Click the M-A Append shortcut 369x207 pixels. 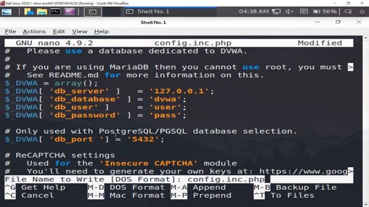point(198,187)
